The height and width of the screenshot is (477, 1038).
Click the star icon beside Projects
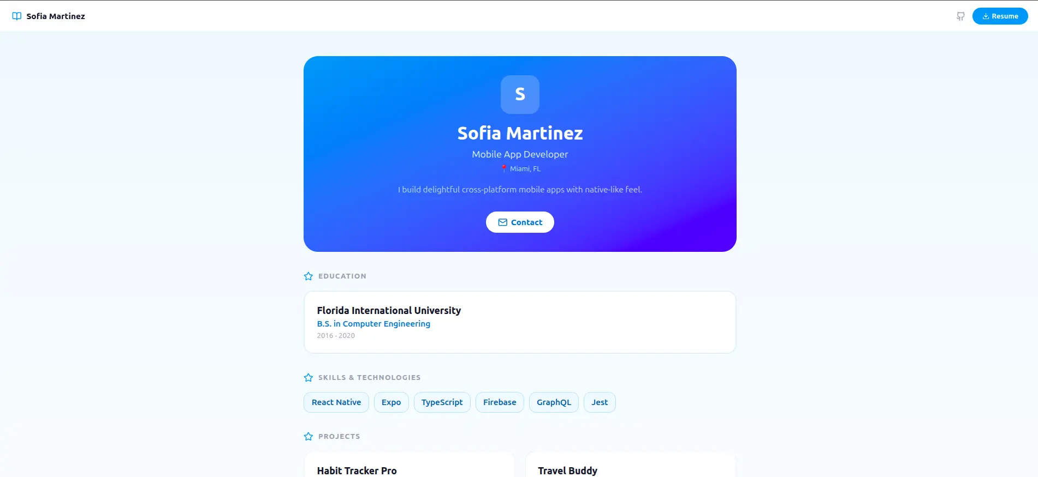pyautogui.click(x=309, y=437)
